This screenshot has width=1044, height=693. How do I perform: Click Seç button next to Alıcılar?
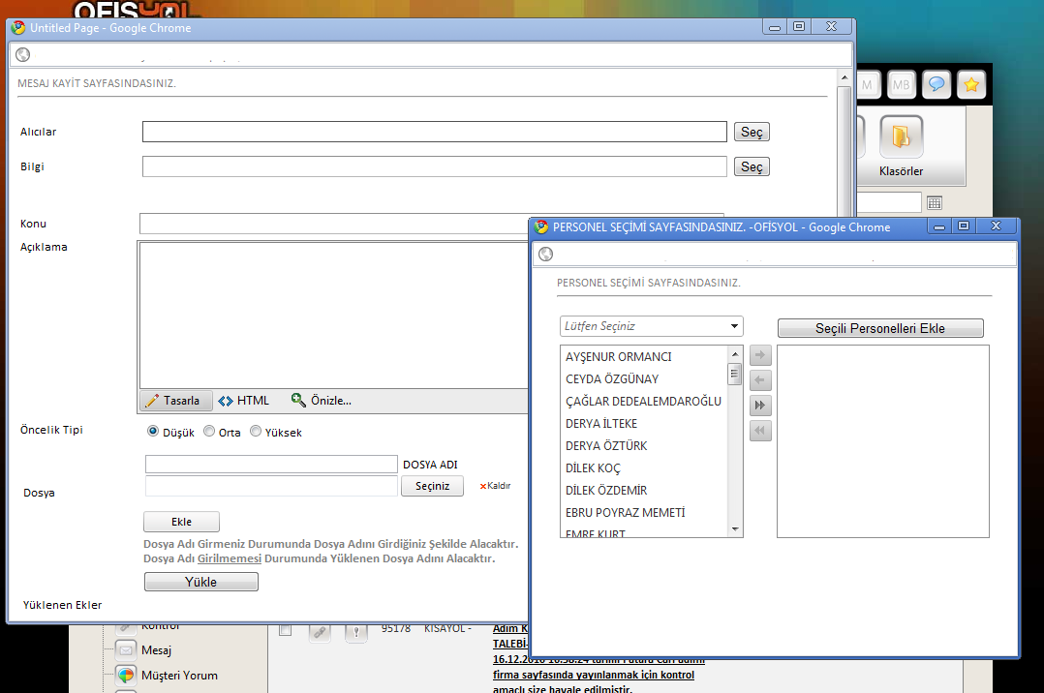[x=752, y=132]
